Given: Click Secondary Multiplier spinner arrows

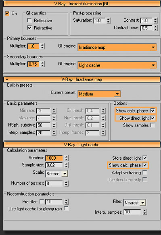Looking at the screenshot, I should [x=43, y=64].
